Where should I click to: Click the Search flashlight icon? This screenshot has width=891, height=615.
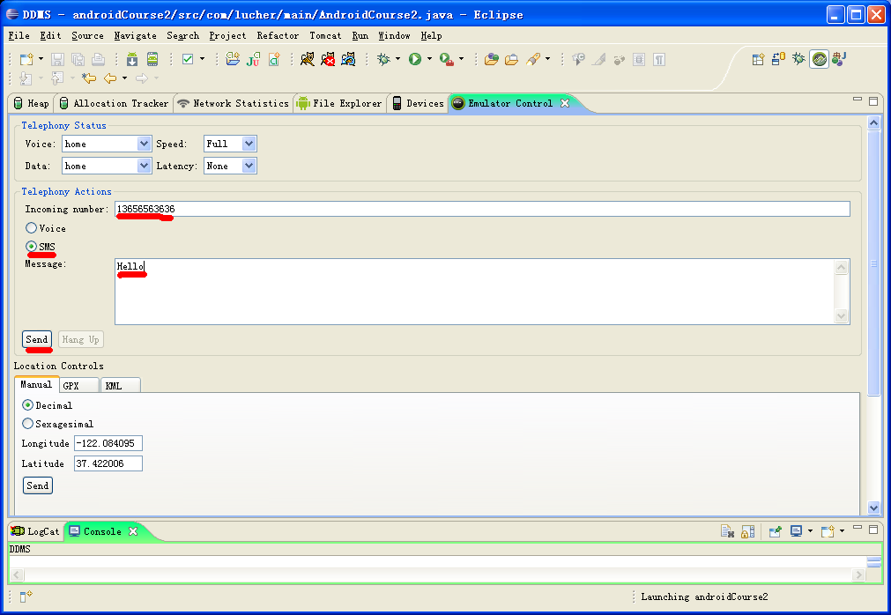click(x=533, y=59)
